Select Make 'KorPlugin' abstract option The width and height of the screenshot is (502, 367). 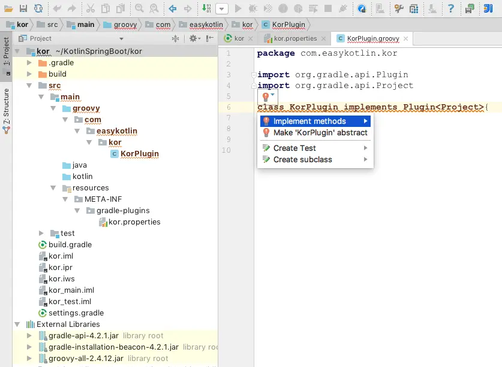(315, 133)
